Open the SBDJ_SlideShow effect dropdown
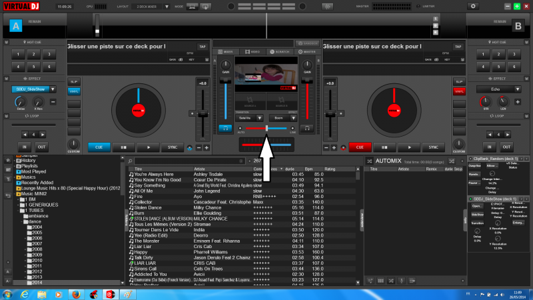This screenshot has height=300, width=533. pos(53,89)
